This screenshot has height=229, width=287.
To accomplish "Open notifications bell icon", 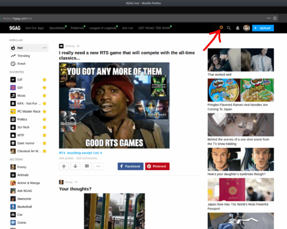I will coord(238,28).
